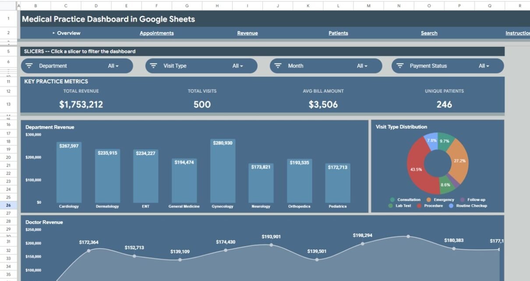Click the Routine Checkup legend marker
The width and height of the screenshot is (530, 281).
(452, 206)
